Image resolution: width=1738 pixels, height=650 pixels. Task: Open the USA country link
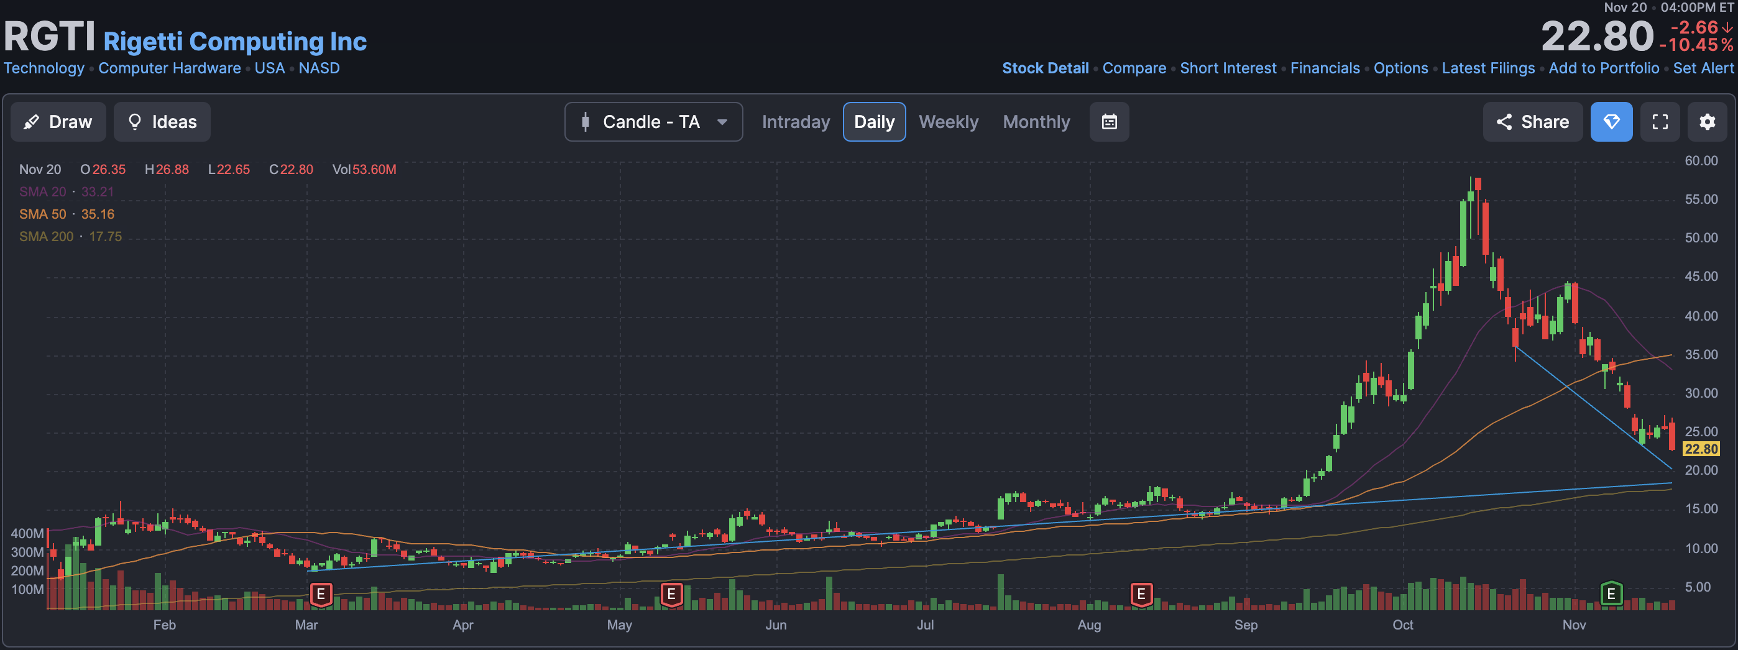coord(269,68)
